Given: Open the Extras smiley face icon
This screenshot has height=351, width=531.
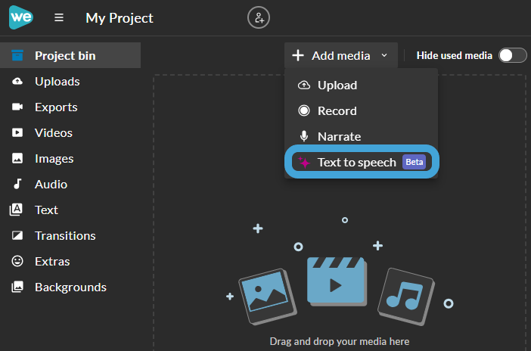Looking at the screenshot, I should pyautogui.click(x=17, y=261).
